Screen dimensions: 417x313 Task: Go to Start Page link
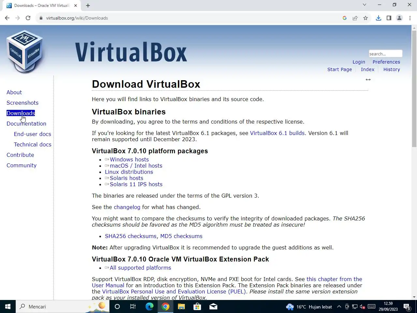click(339, 69)
